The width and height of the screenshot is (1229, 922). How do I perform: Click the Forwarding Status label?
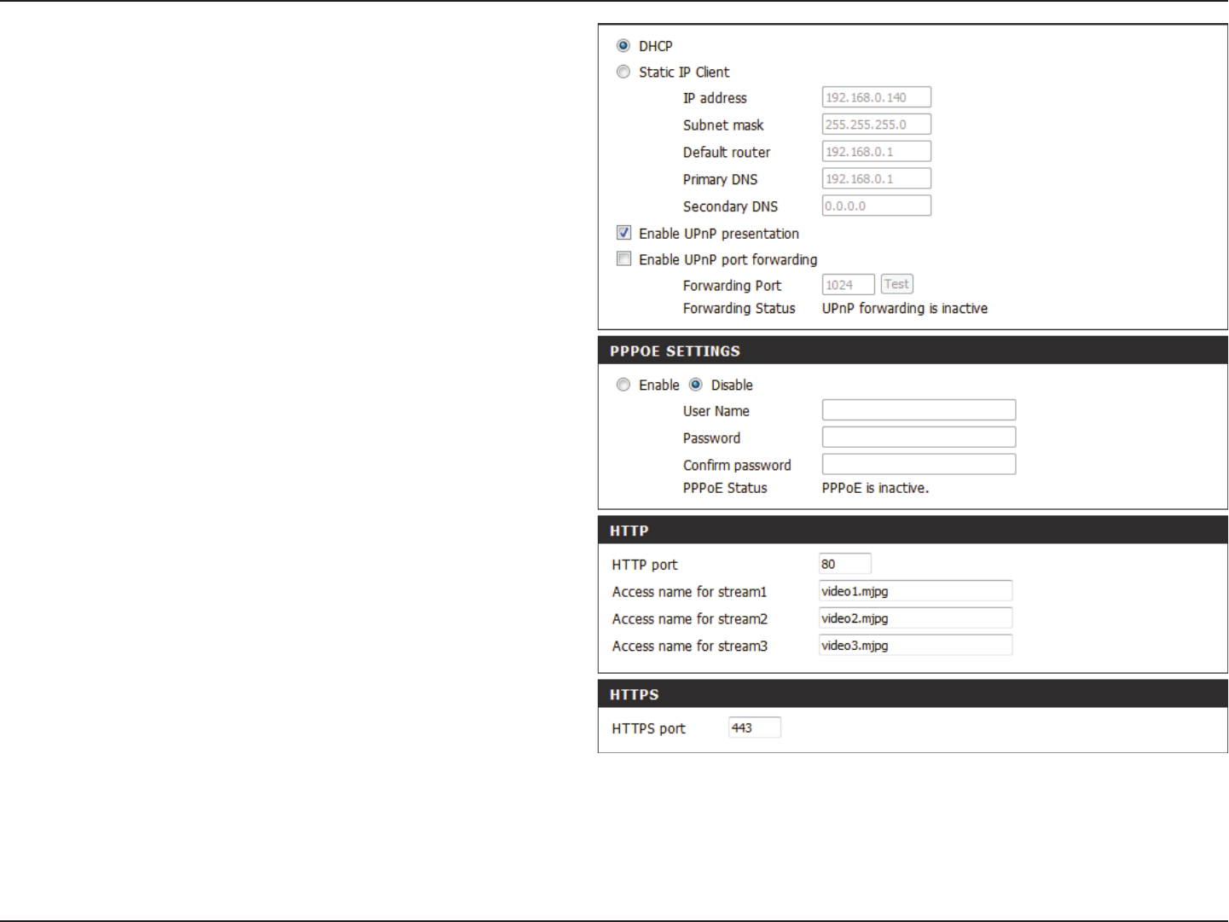click(x=739, y=309)
